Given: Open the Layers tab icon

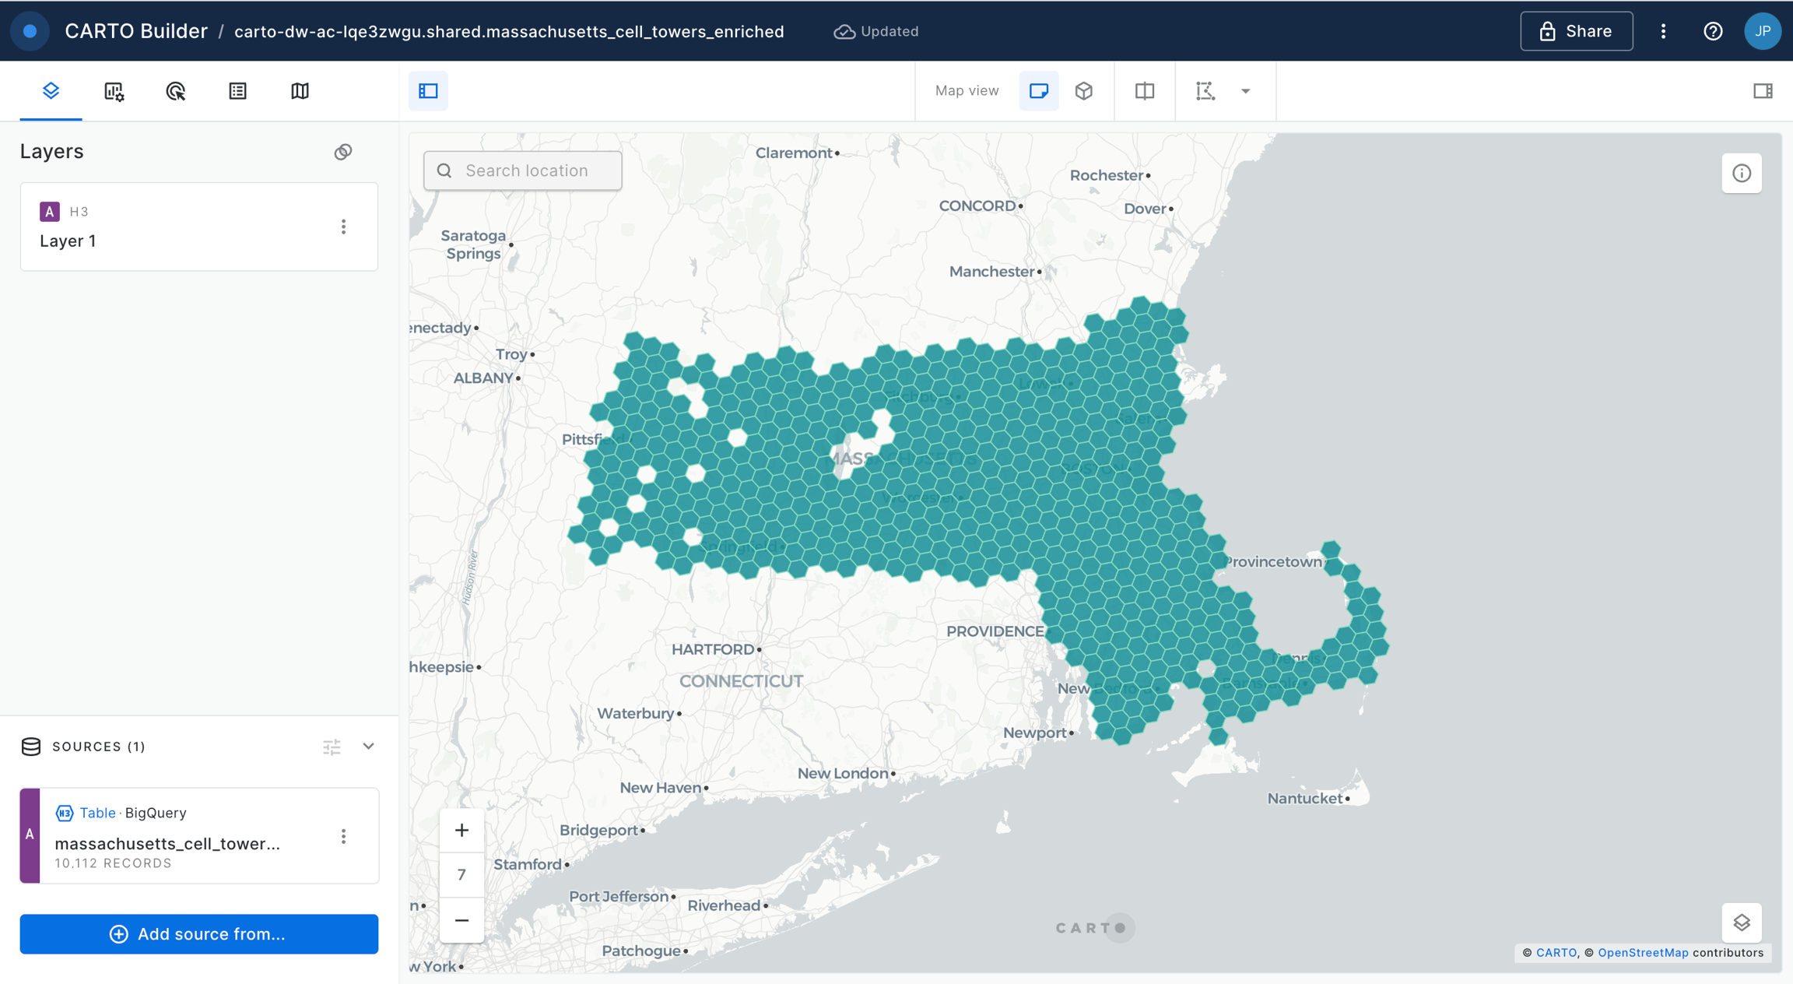Looking at the screenshot, I should [x=51, y=91].
